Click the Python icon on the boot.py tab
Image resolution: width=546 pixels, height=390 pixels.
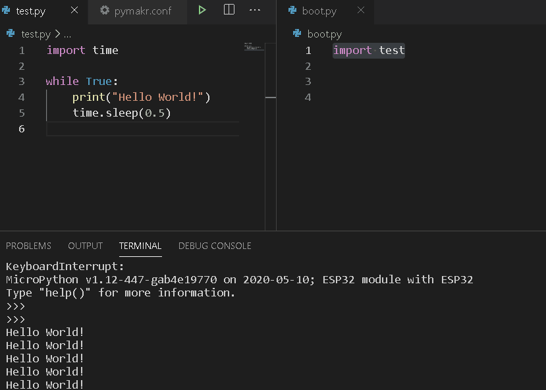pos(292,11)
